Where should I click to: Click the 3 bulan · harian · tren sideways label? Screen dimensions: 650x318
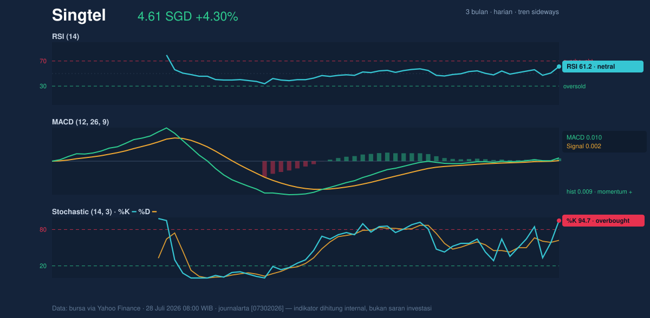click(x=512, y=12)
